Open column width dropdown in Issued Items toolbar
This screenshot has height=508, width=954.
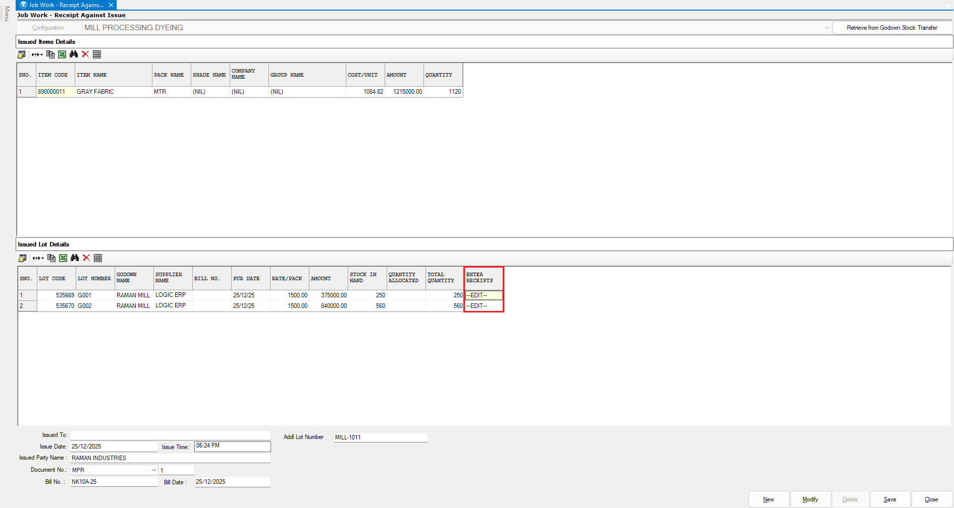pos(37,54)
